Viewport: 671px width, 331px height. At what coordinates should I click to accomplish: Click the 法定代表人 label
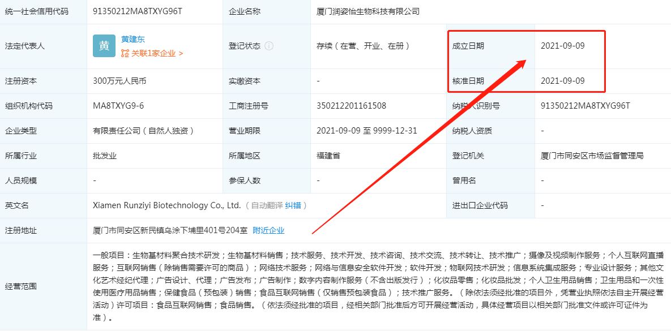[24, 46]
